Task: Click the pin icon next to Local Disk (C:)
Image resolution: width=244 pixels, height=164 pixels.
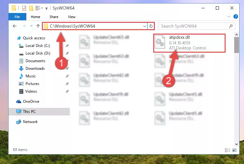Action: (67, 46)
